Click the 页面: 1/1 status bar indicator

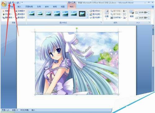[6, 110]
